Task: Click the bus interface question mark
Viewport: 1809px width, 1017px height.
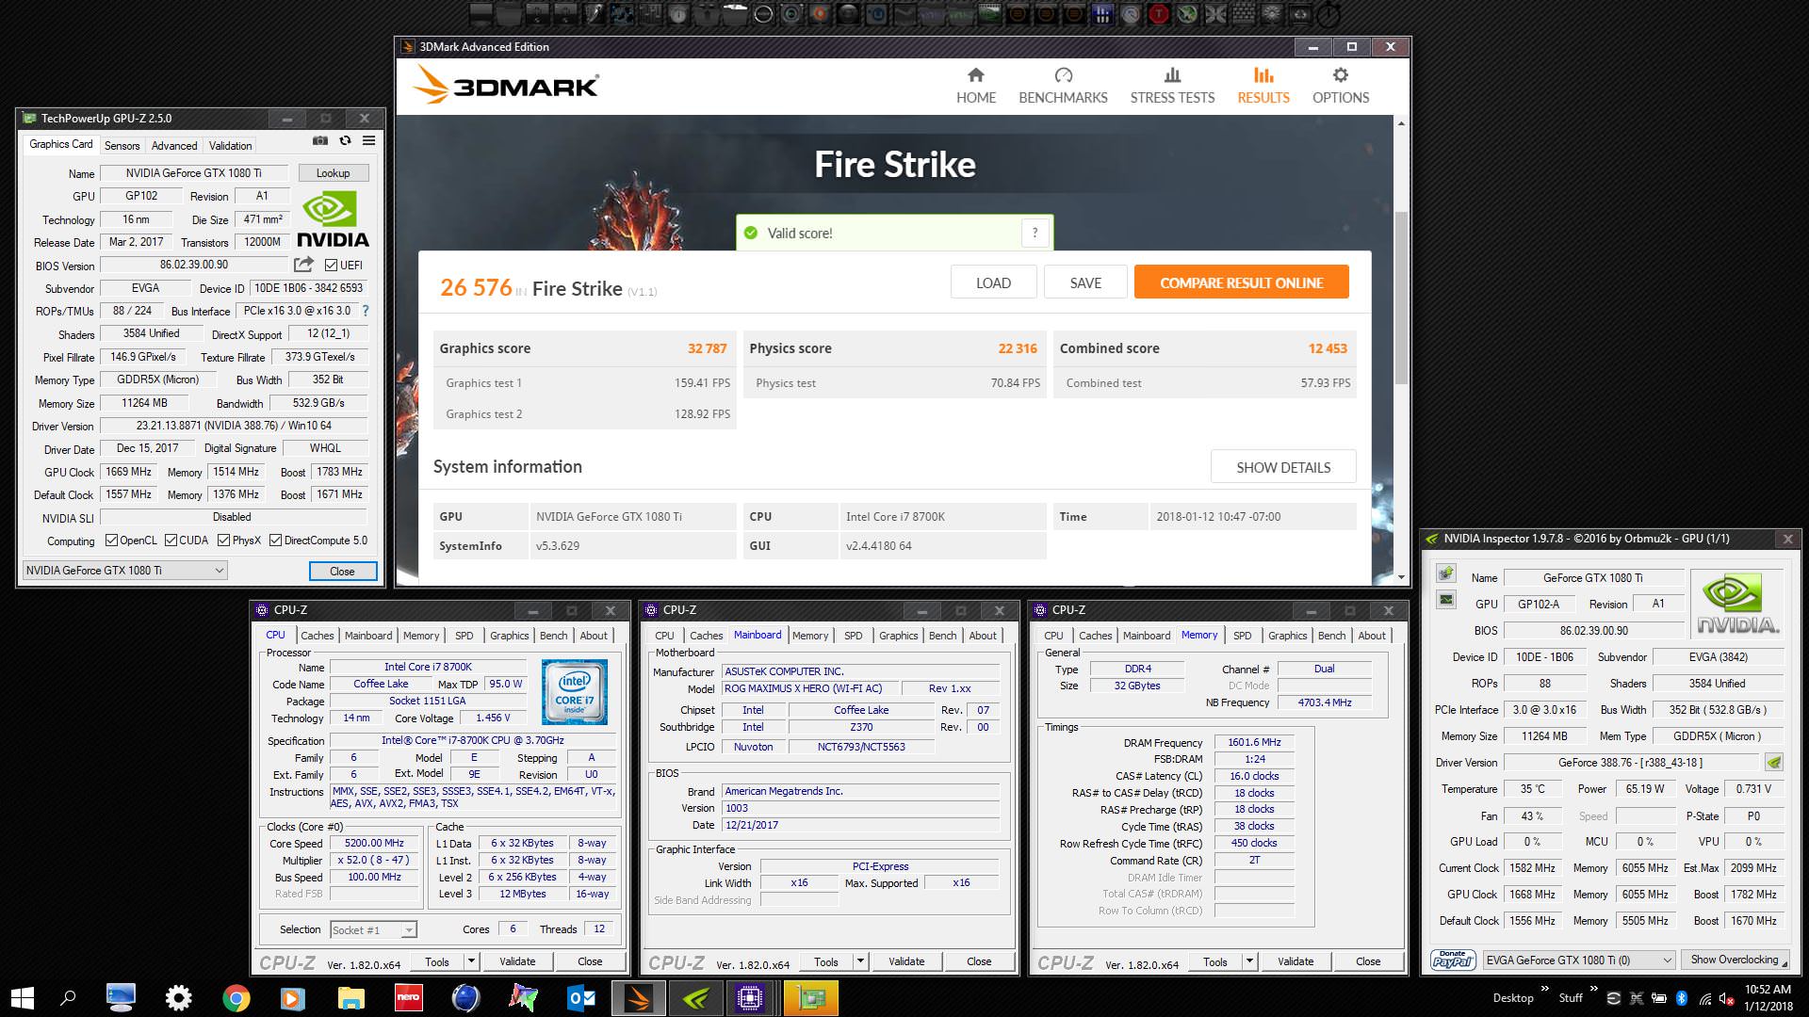Action: (x=366, y=311)
